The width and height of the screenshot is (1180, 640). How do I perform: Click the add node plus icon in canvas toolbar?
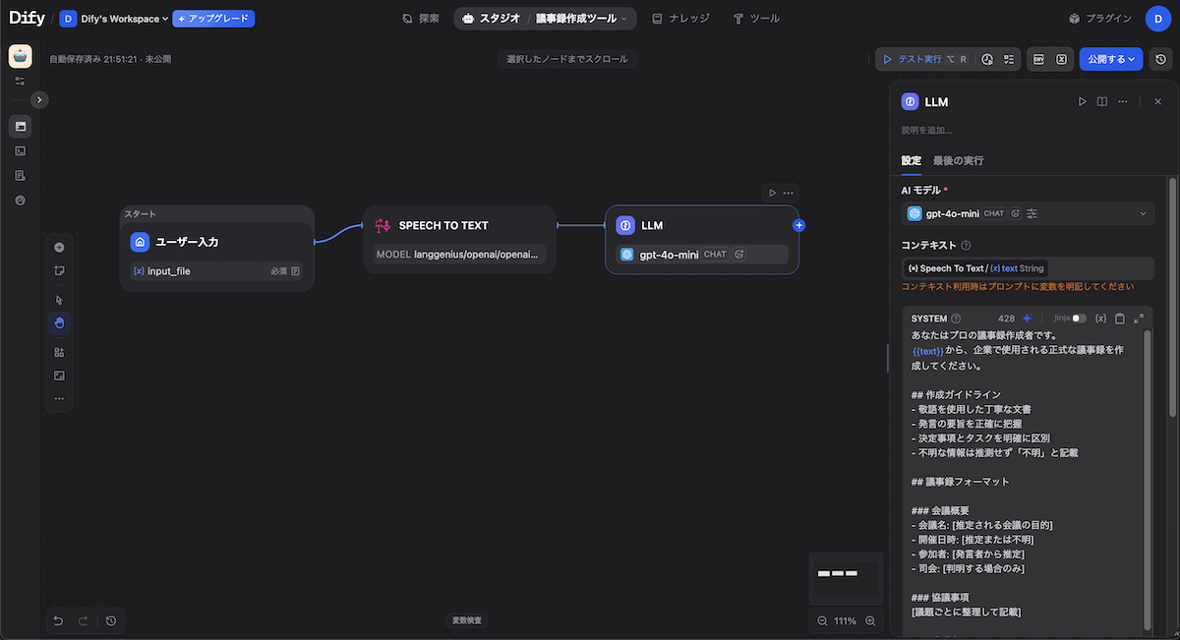pyautogui.click(x=59, y=248)
